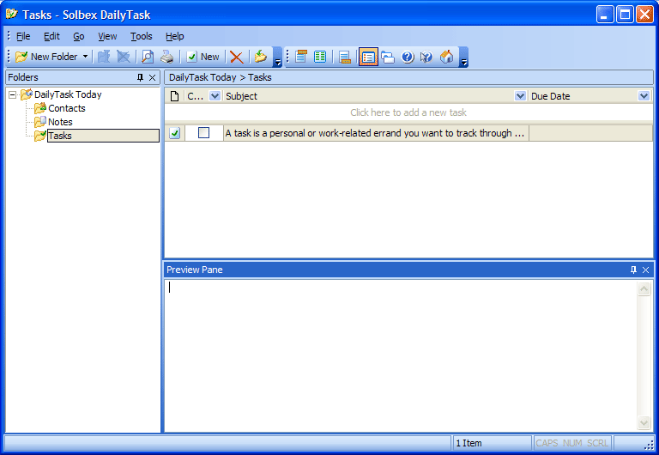Screen dimensions: 659x455
Task: Open the File menu
Action: click(23, 36)
